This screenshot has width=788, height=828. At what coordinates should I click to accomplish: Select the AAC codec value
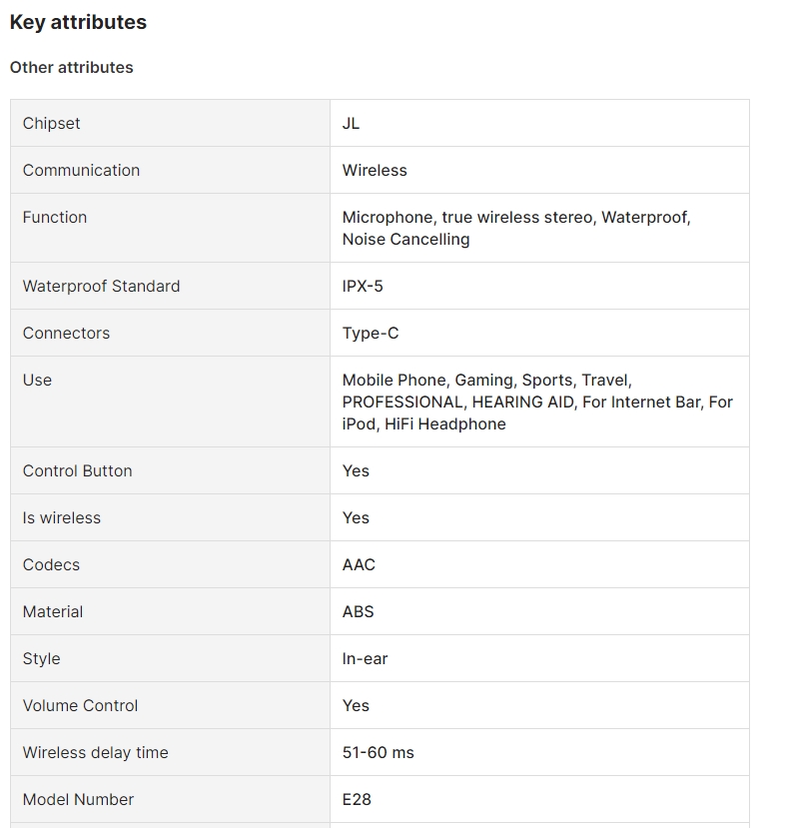(x=359, y=564)
